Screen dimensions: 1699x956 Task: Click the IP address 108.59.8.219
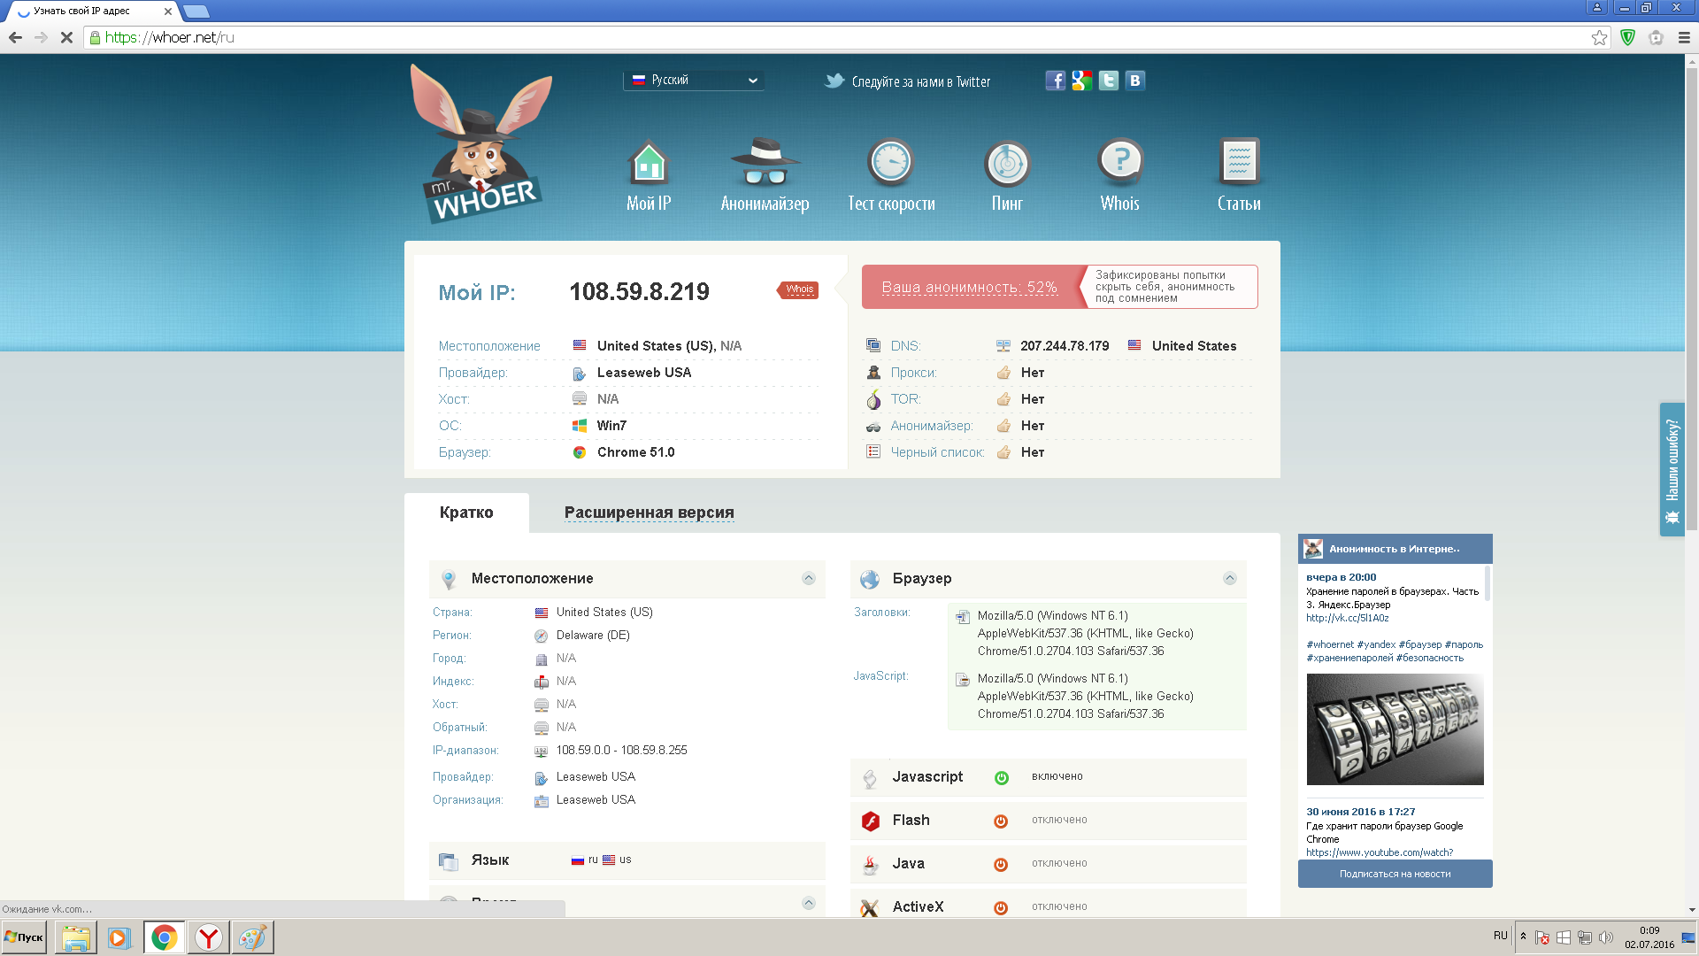point(639,291)
